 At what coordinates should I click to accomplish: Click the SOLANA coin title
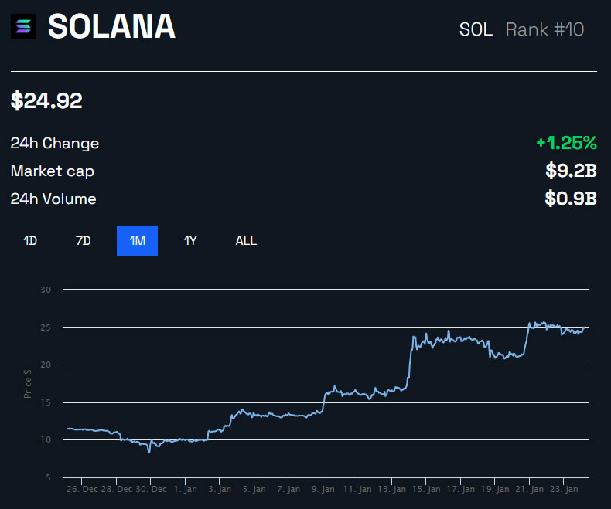(112, 28)
